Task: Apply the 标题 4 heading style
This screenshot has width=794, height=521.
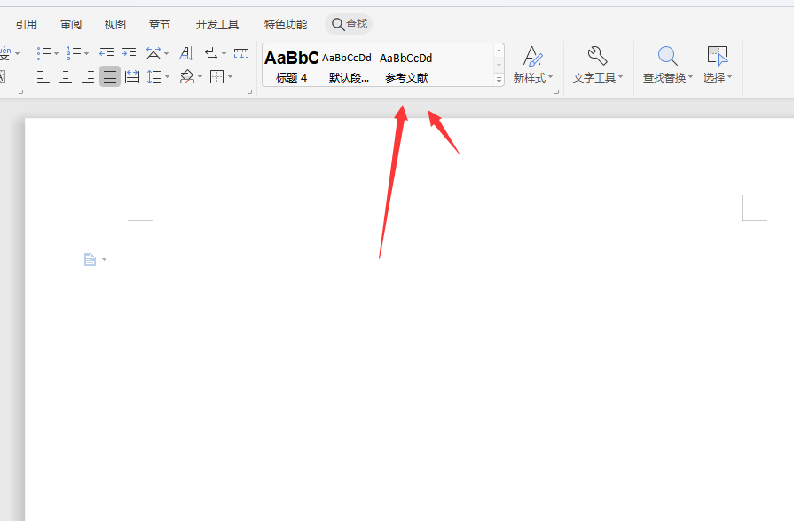Action: [291, 66]
